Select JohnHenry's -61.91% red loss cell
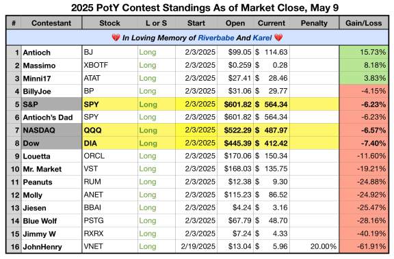This screenshot has height=259, width=394. pyautogui.click(x=364, y=247)
